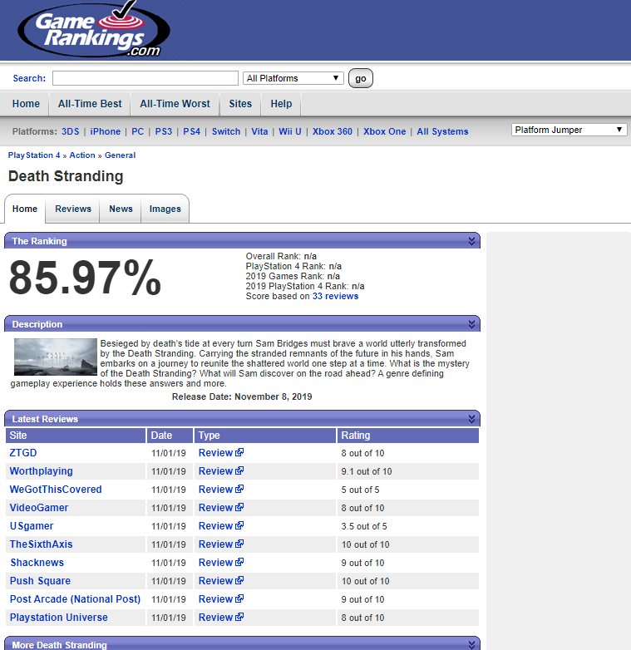The image size is (631, 650).
Task: Open the Sites menu item
Action: click(240, 104)
